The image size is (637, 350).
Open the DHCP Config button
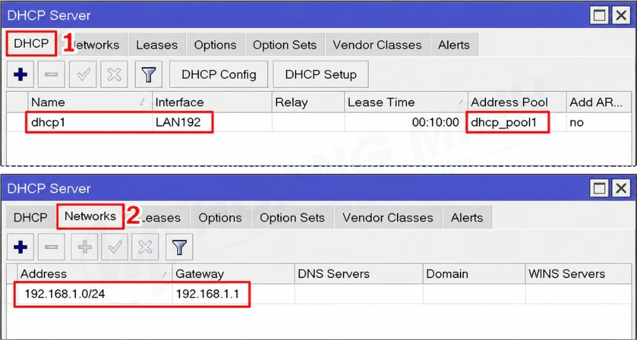[x=218, y=74]
